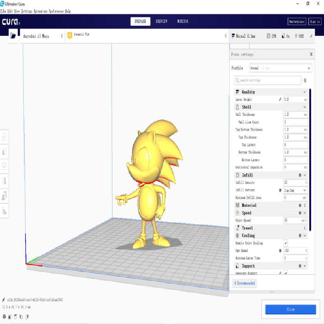Click the search settings field

pos(268,80)
